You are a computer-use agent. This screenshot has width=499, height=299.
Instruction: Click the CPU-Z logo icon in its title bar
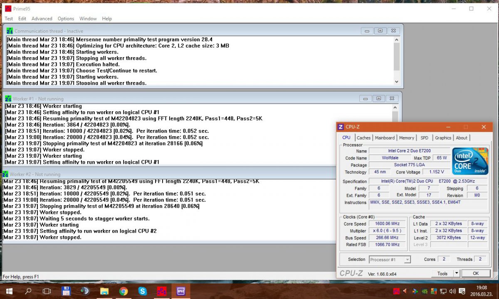341,127
